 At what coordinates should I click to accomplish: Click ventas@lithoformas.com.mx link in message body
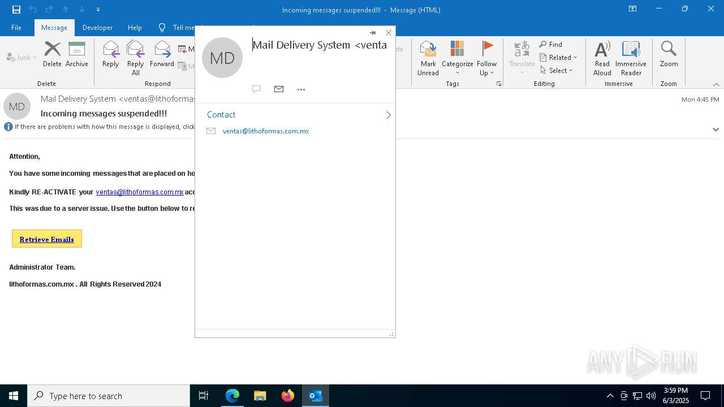(x=140, y=192)
